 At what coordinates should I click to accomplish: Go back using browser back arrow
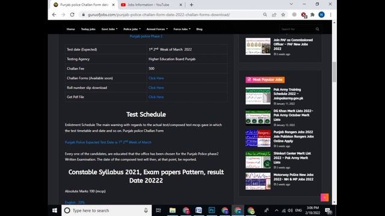click(54, 14)
